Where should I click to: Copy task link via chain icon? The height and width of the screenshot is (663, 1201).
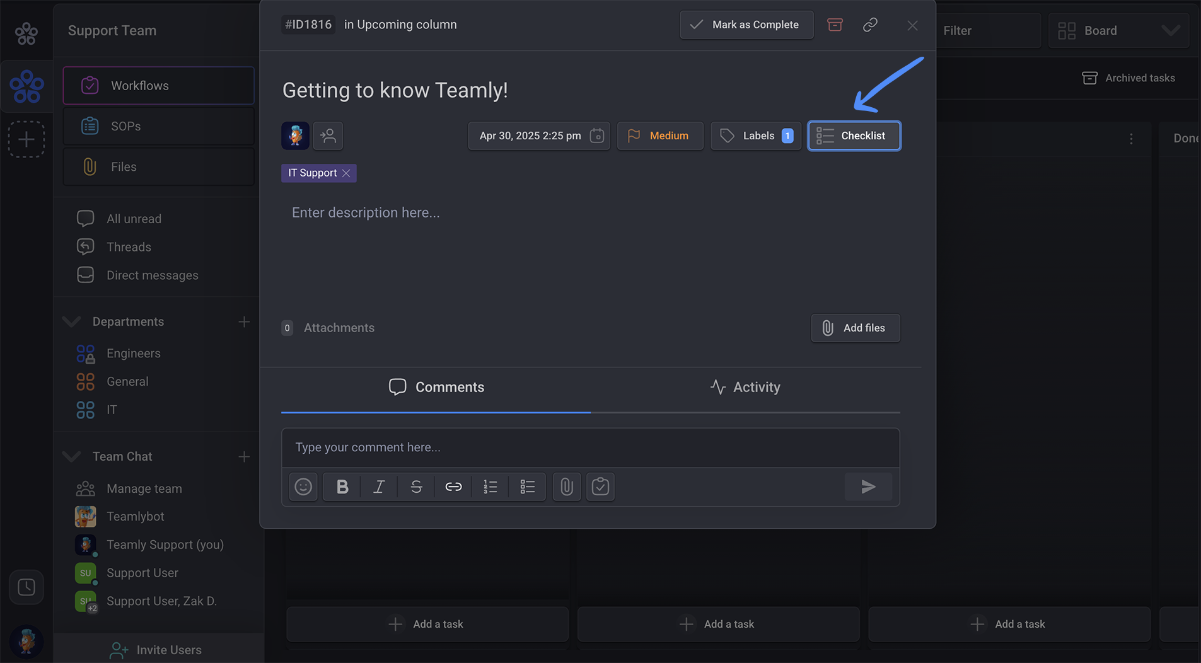[x=870, y=25]
